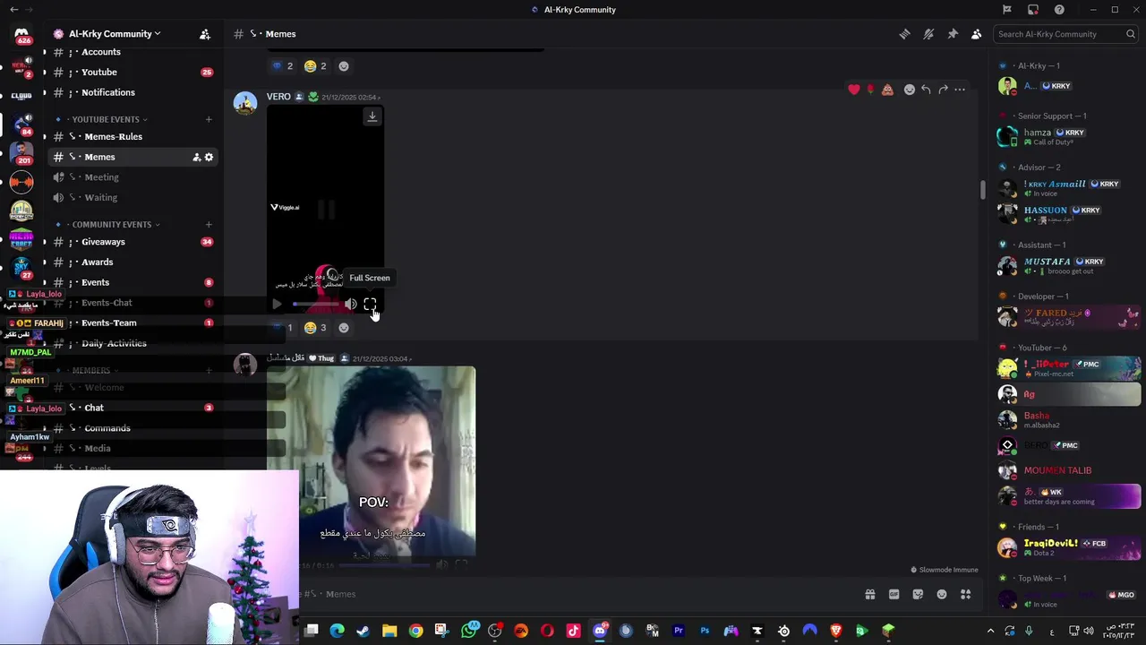Open IraqiDevil! member profile
This screenshot has height=645, width=1146.
click(1065, 547)
